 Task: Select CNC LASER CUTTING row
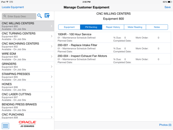[27, 97]
